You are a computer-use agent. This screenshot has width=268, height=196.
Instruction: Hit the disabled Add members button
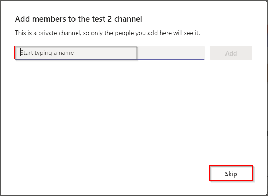click(x=231, y=53)
